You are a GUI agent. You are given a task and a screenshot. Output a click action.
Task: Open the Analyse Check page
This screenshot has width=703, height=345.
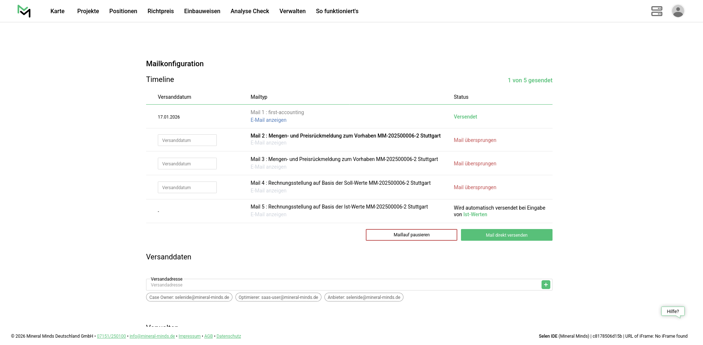(x=250, y=11)
